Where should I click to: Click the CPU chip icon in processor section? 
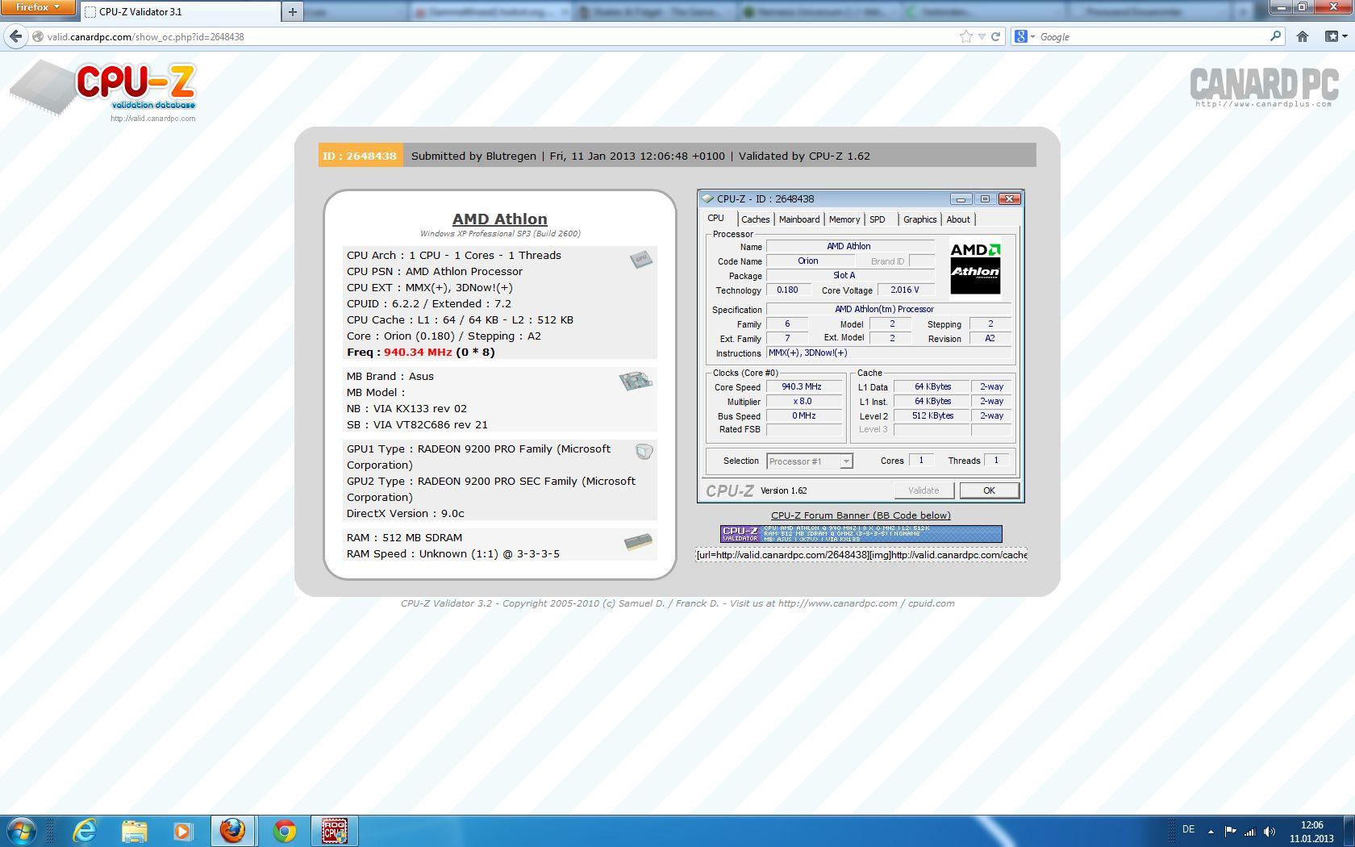pyautogui.click(x=641, y=260)
